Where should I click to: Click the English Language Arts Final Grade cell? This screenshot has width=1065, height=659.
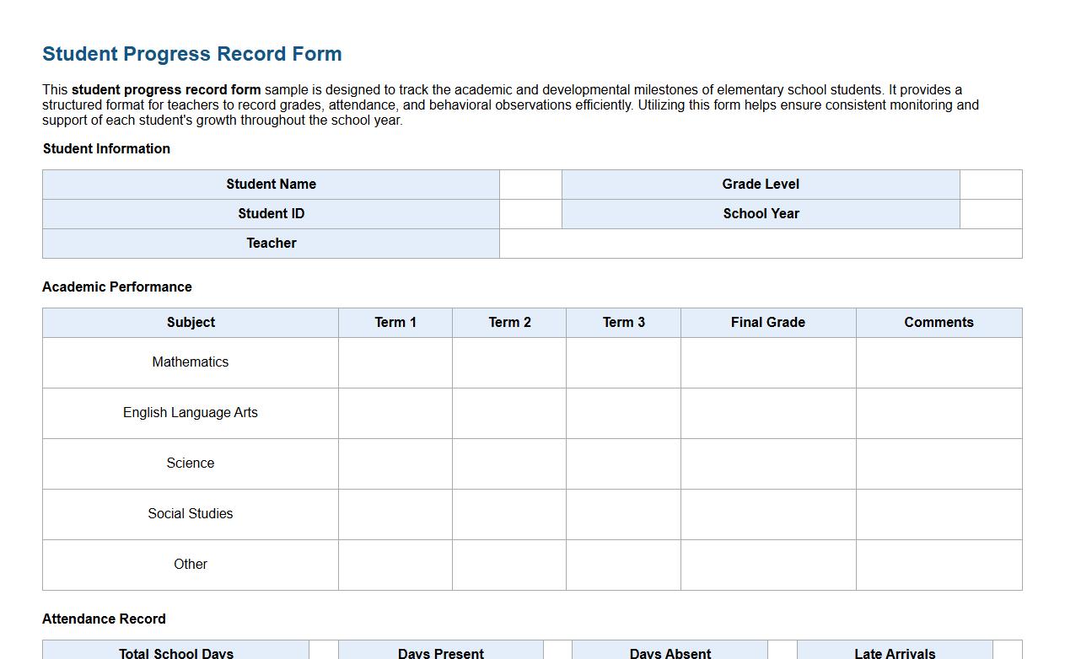pos(767,413)
